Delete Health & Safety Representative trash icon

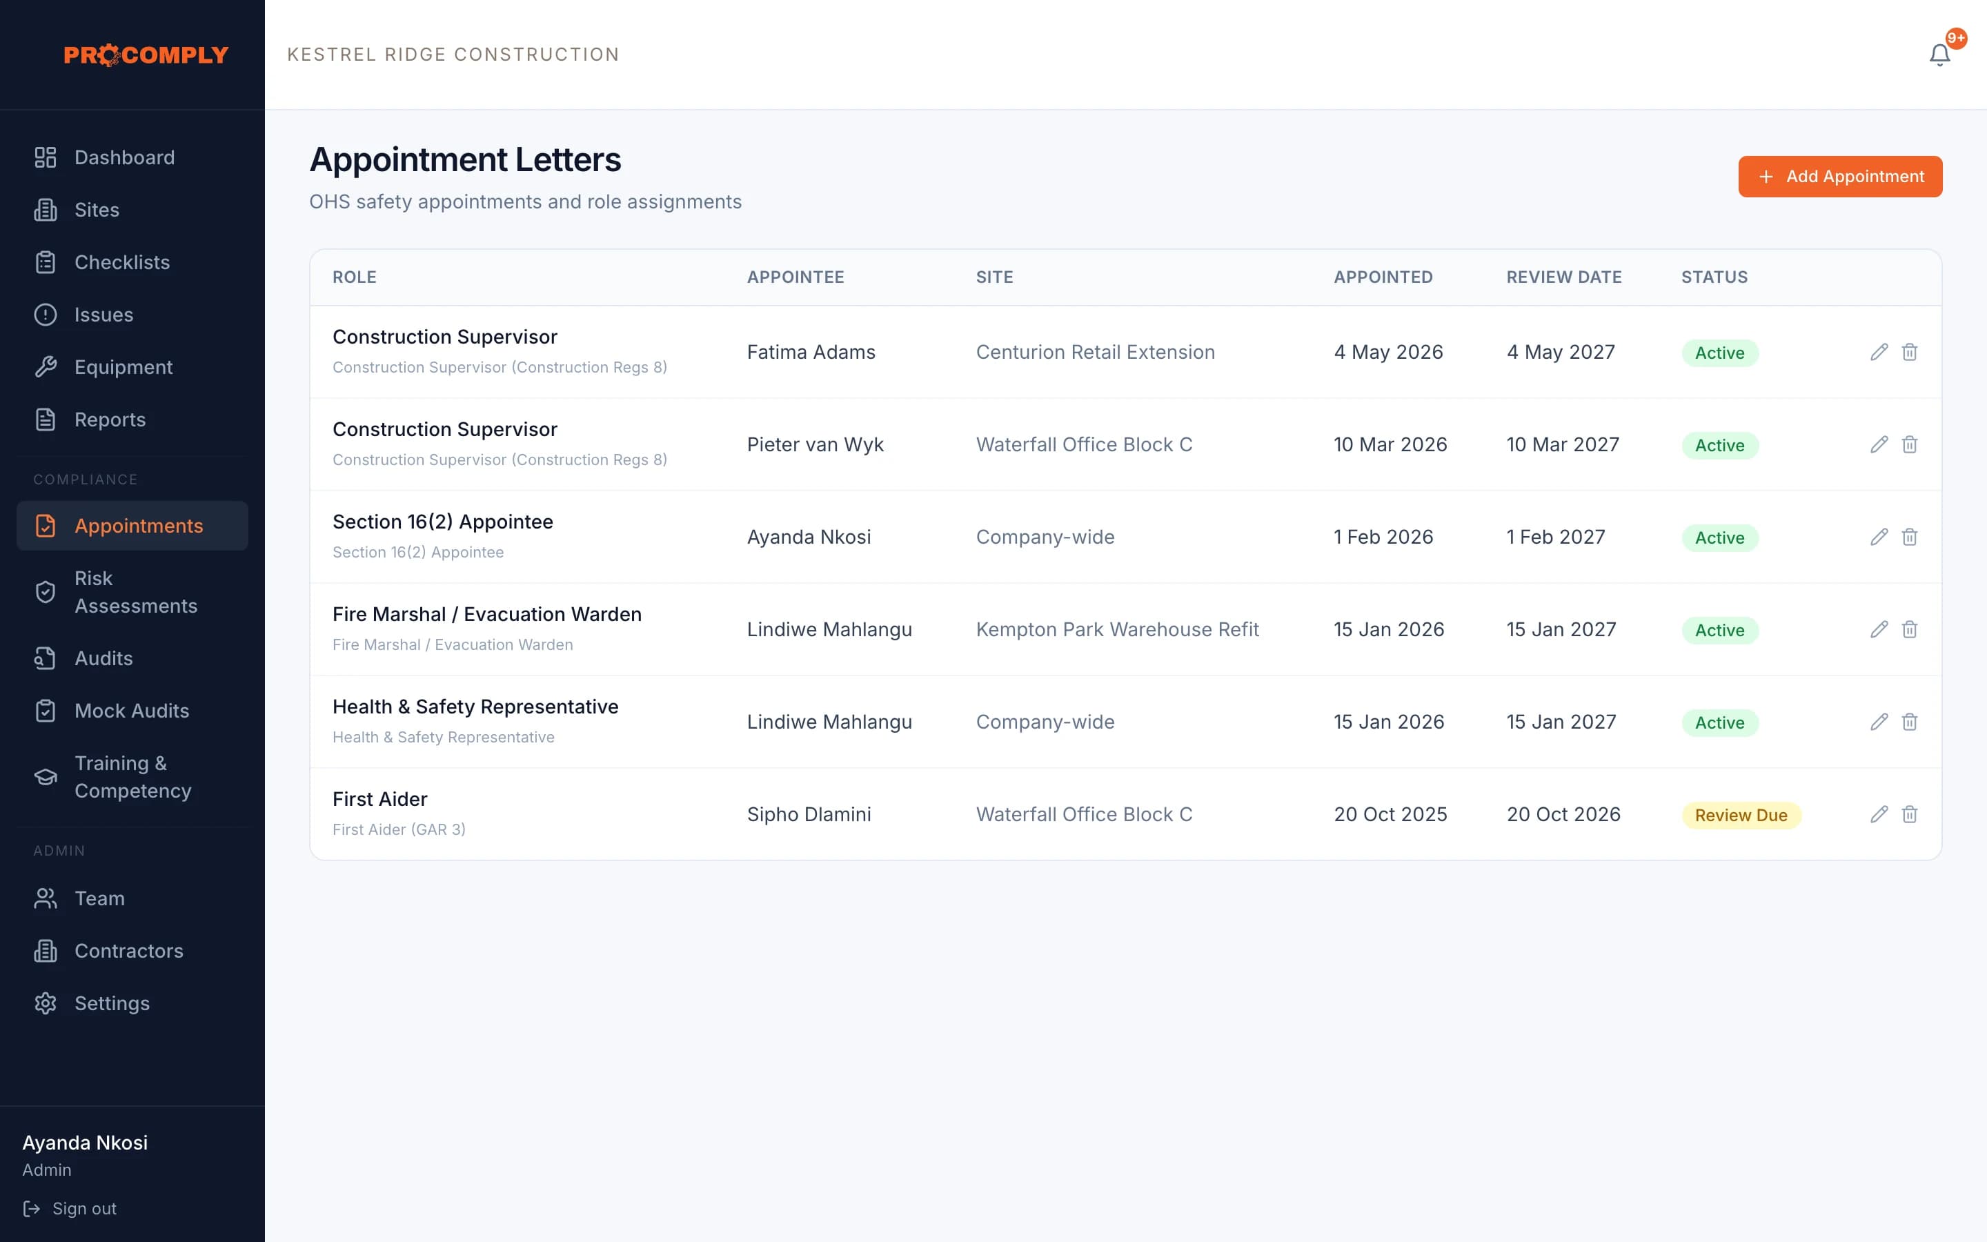pyautogui.click(x=1910, y=722)
